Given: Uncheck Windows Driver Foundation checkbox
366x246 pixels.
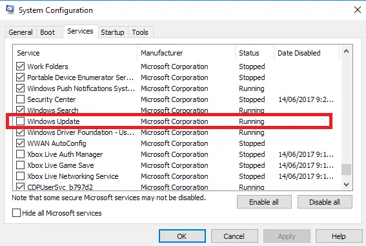Looking at the screenshot, I should (x=20, y=132).
